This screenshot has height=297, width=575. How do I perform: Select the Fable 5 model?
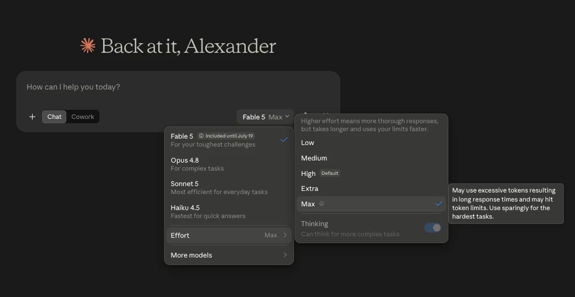tap(229, 140)
